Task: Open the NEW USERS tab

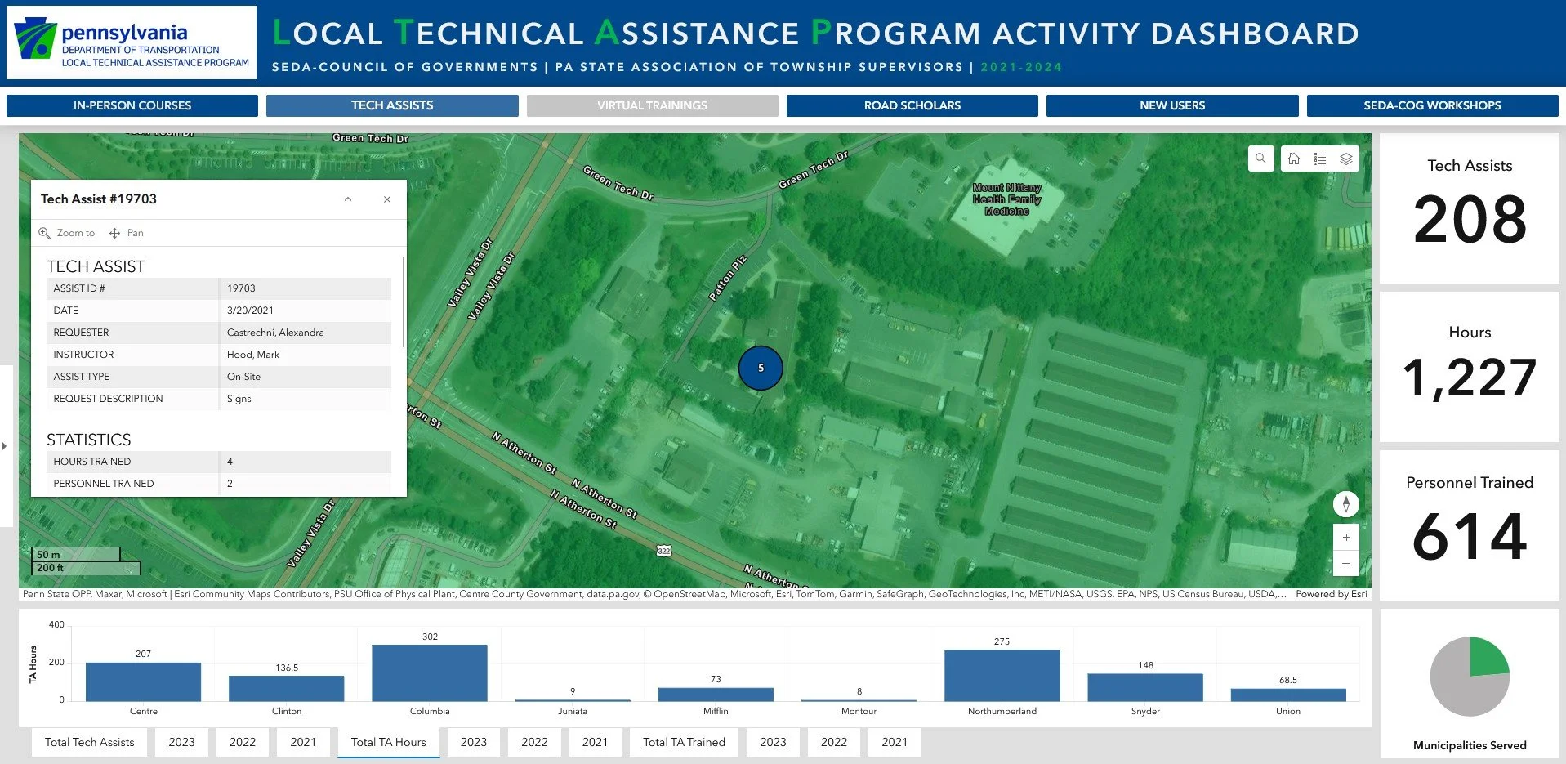Action: tap(1172, 105)
